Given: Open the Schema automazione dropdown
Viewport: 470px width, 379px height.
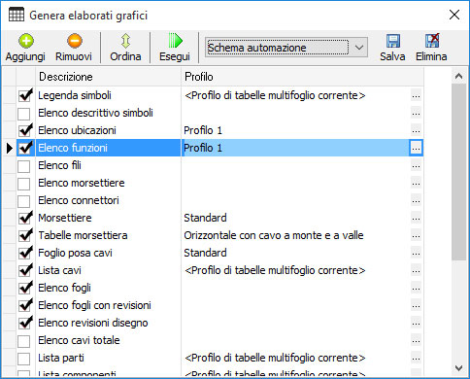Looking at the screenshot, I should point(358,48).
